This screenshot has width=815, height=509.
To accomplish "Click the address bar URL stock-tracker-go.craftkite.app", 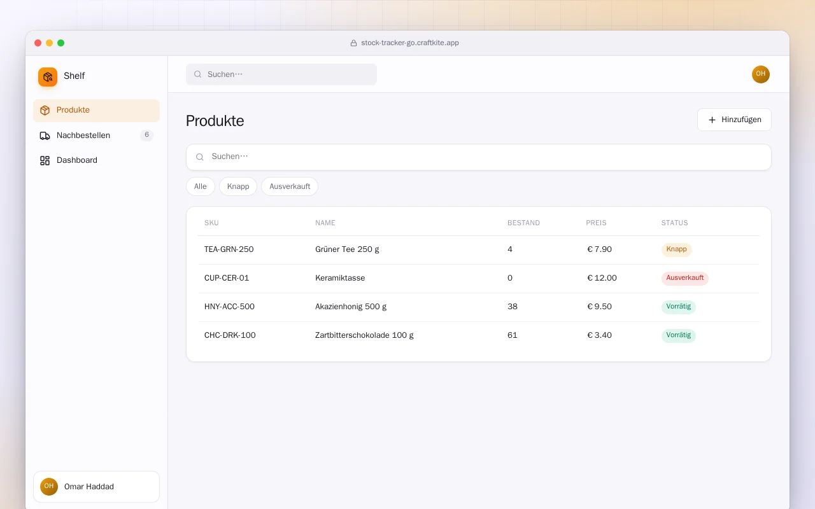I will (x=410, y=43).
